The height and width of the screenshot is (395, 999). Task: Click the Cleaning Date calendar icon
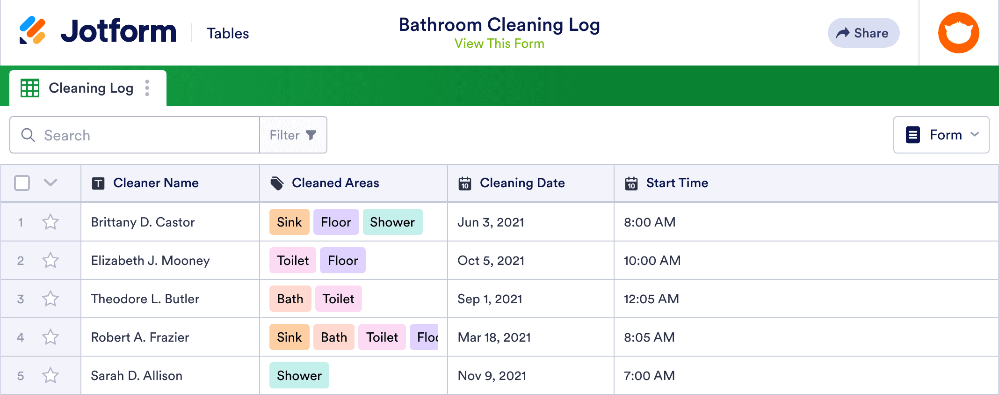pos(465,183)
